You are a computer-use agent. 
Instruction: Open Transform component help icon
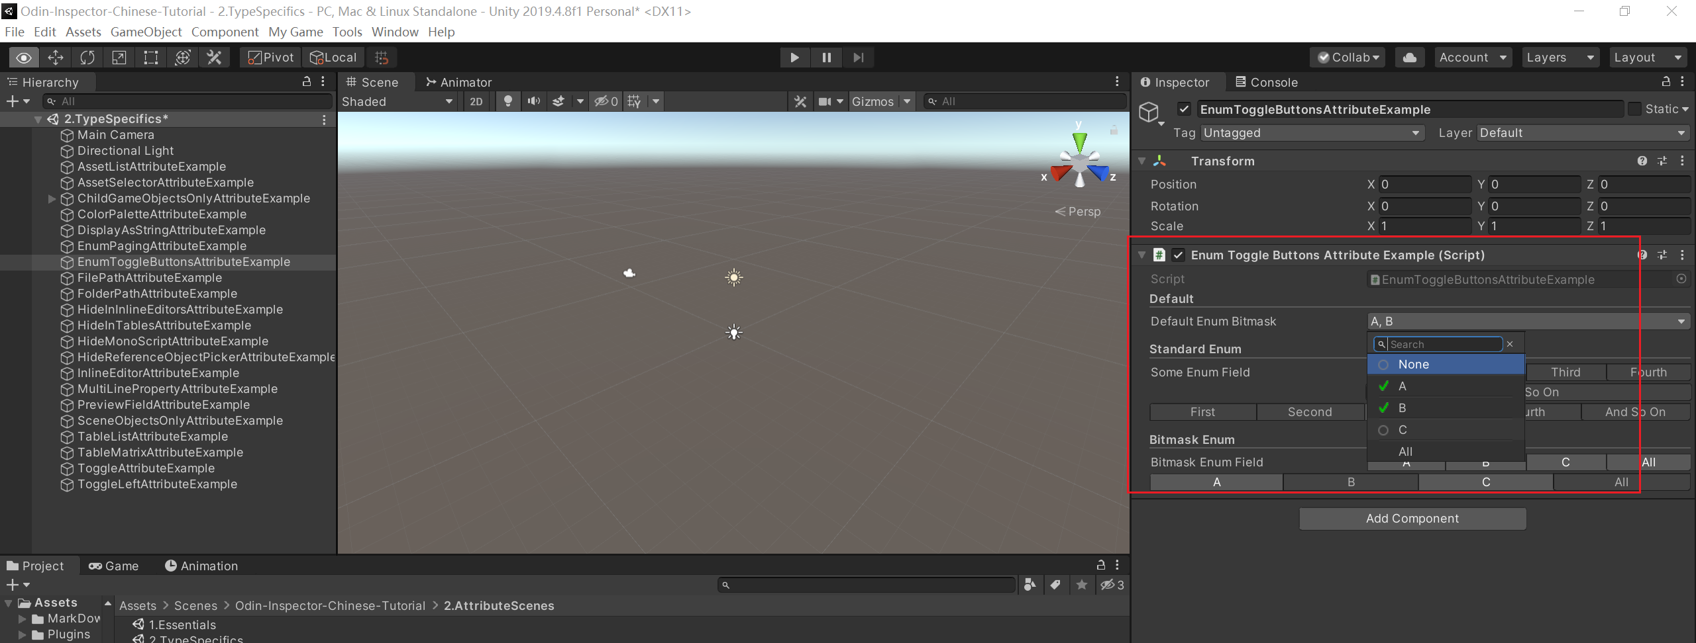(1642, 161)
